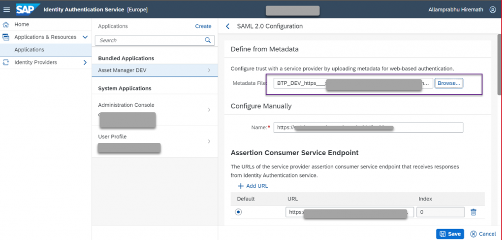Click the SAML 2.0 Configuration title
The image size is (504, 240).
point(270,27)
